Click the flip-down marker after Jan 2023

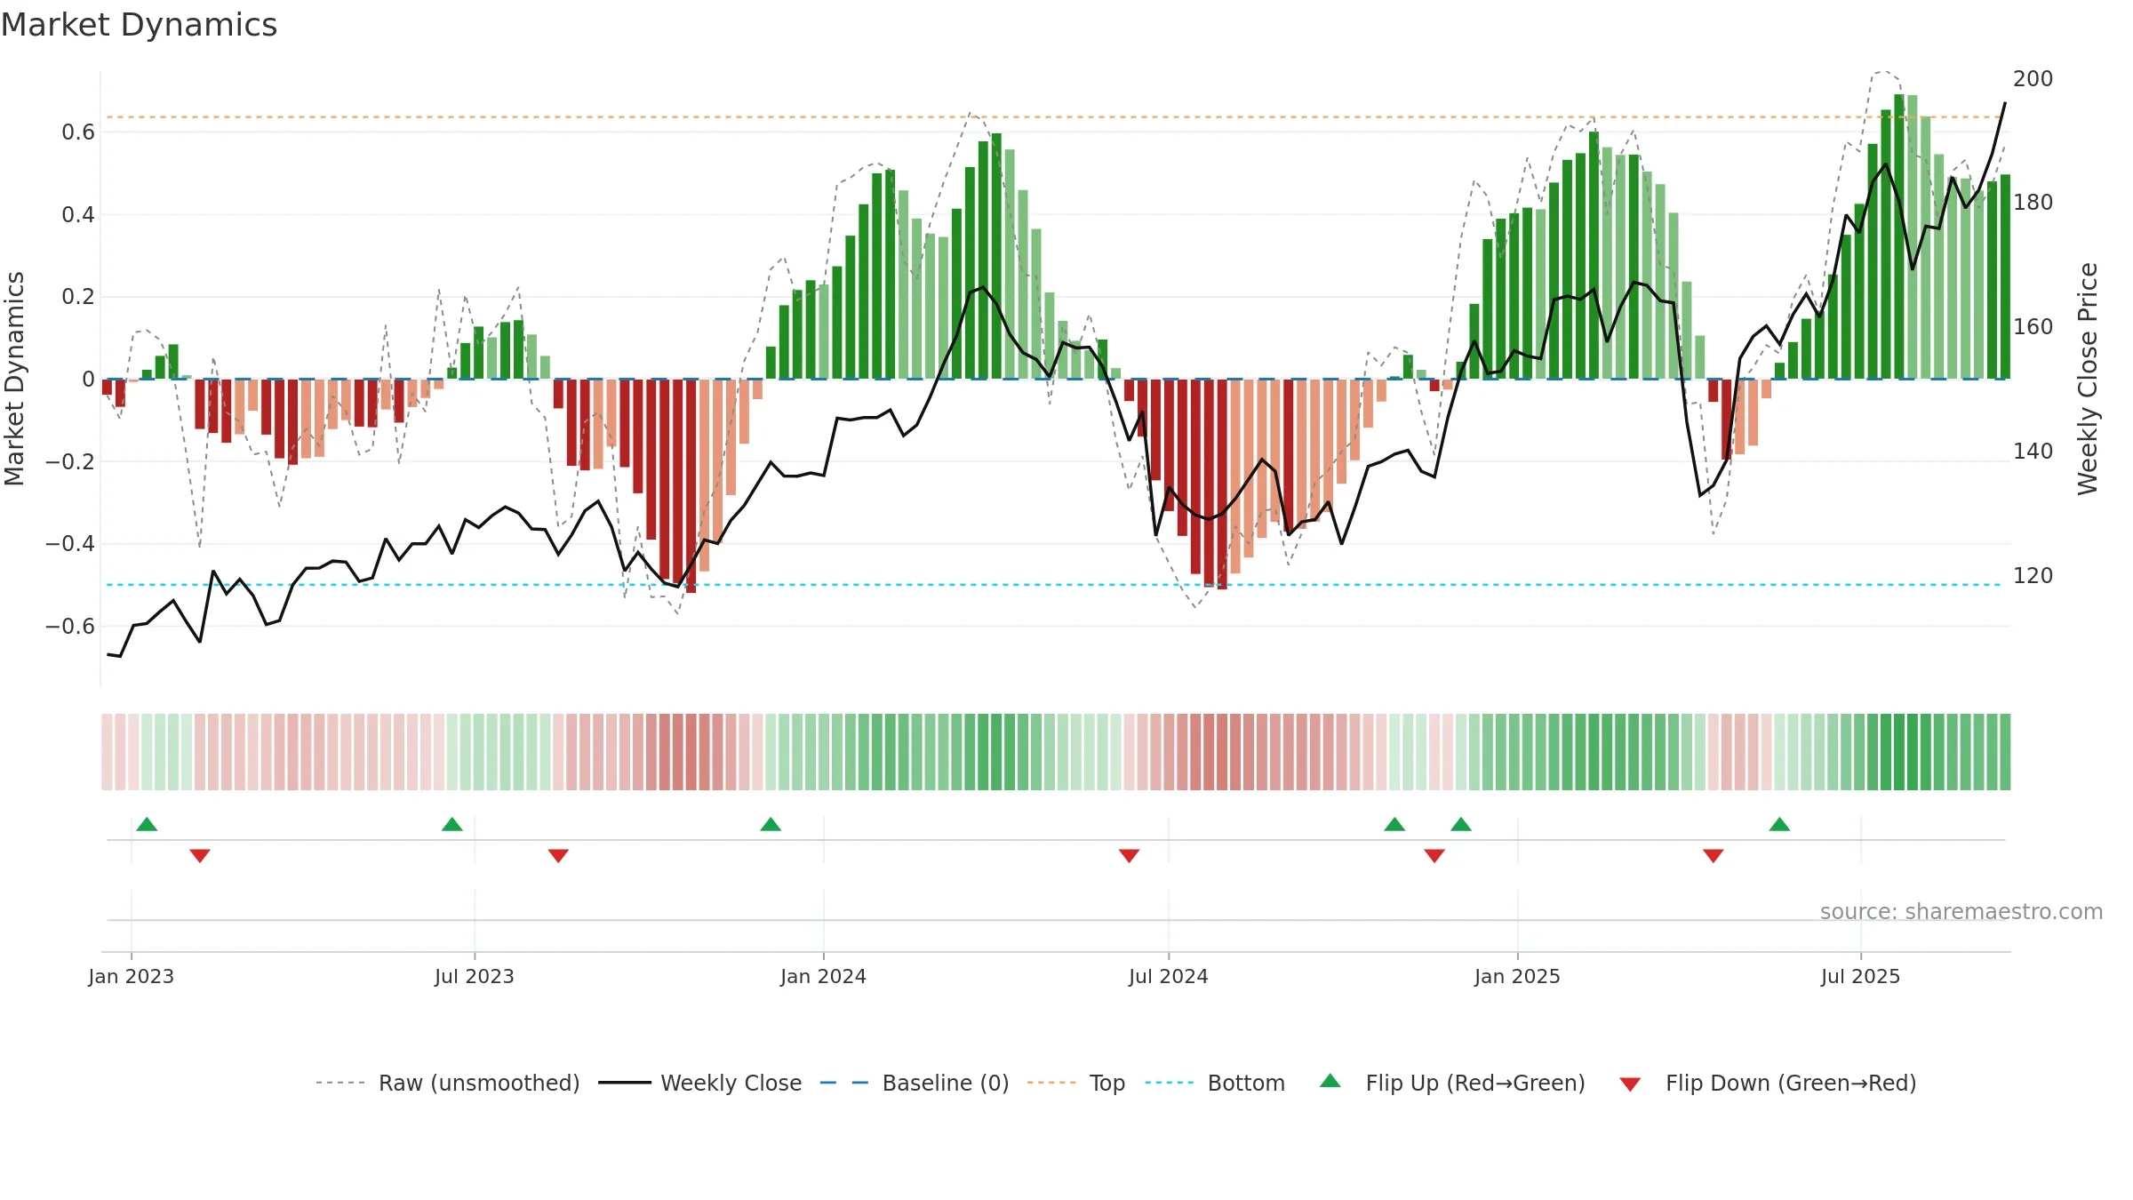tap(200, 856)
